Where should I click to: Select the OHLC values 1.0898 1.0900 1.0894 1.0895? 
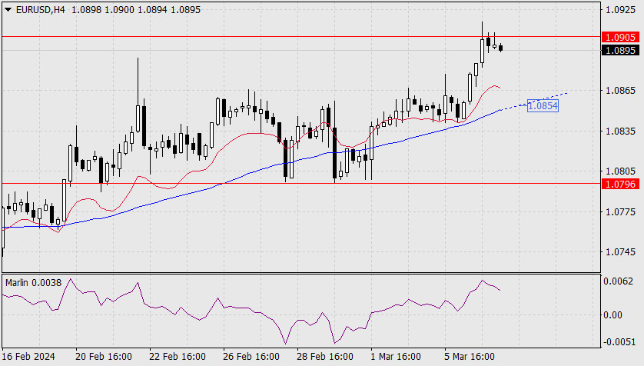coord(136,10)
